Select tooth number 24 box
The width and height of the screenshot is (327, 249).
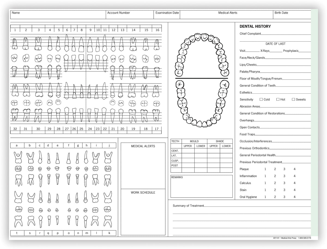(x=90, y=129)
